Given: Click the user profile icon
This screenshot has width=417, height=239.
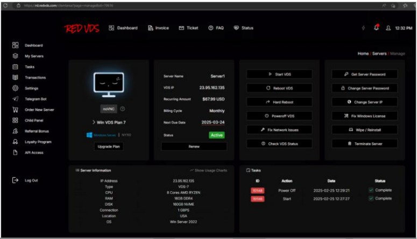Looking at the screenshot, I should [388, 28].
